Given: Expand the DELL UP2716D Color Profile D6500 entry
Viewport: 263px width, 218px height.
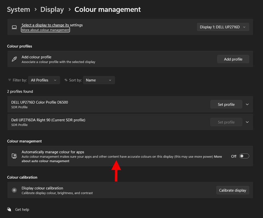Looking at the screenshot, I should [x=247, y=104].
